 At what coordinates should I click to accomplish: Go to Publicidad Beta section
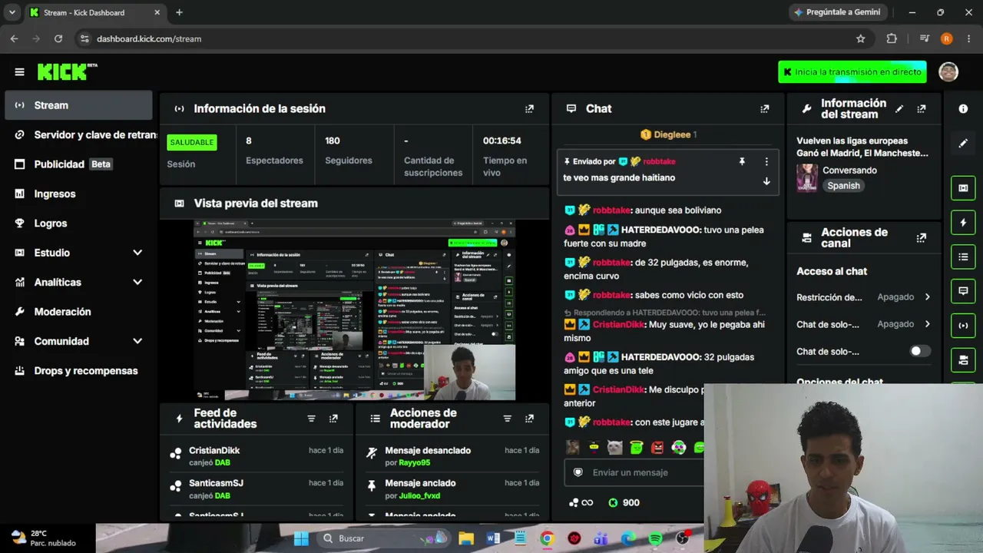click(78, 164)
